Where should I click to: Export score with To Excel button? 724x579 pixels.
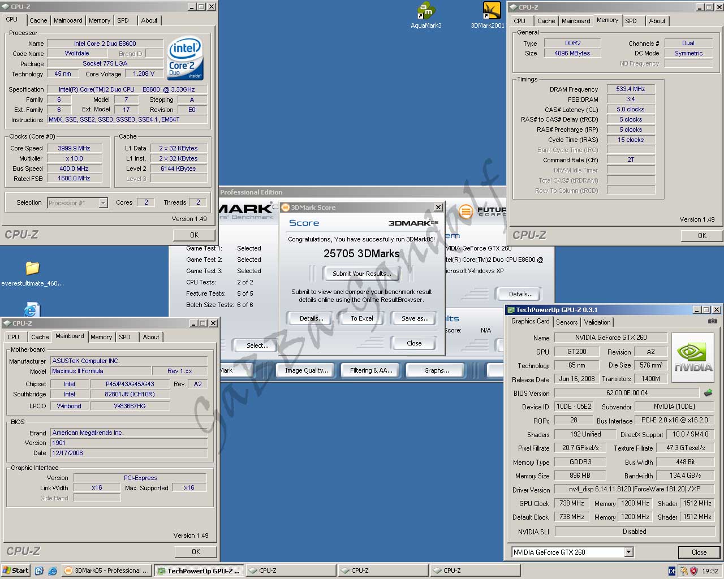pos(362,318)
